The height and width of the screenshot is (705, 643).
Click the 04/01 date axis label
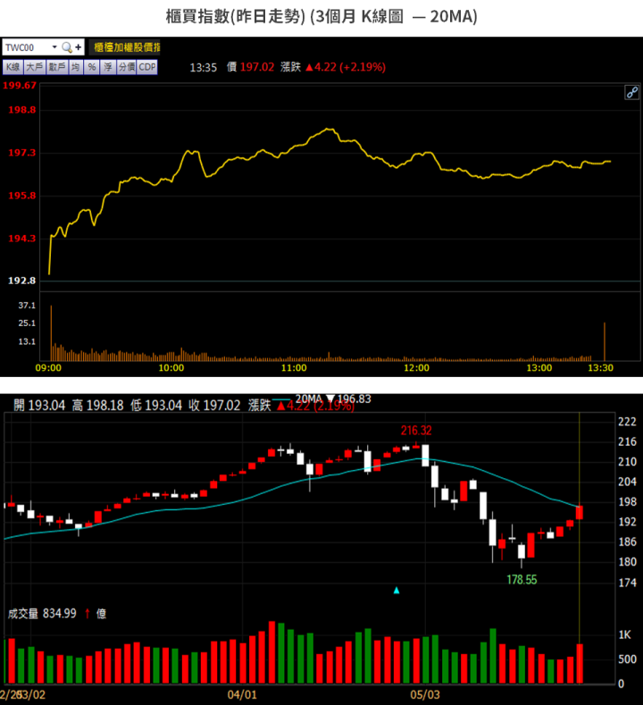click(x=242, y=694)
